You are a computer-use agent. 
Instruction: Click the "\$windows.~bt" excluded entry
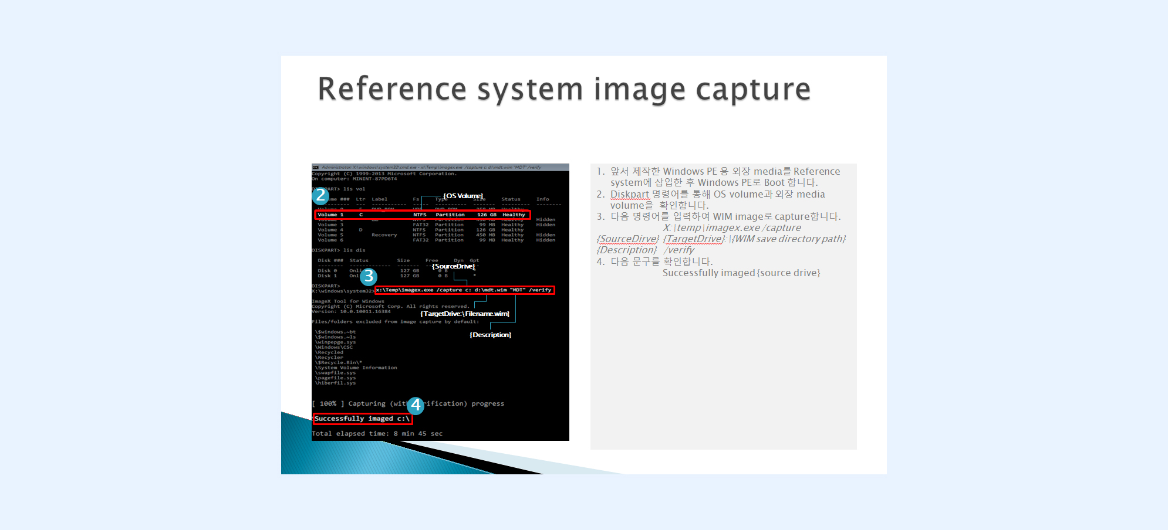(335, 332)
